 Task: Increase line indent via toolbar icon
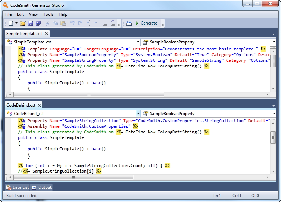pos(97,23)
